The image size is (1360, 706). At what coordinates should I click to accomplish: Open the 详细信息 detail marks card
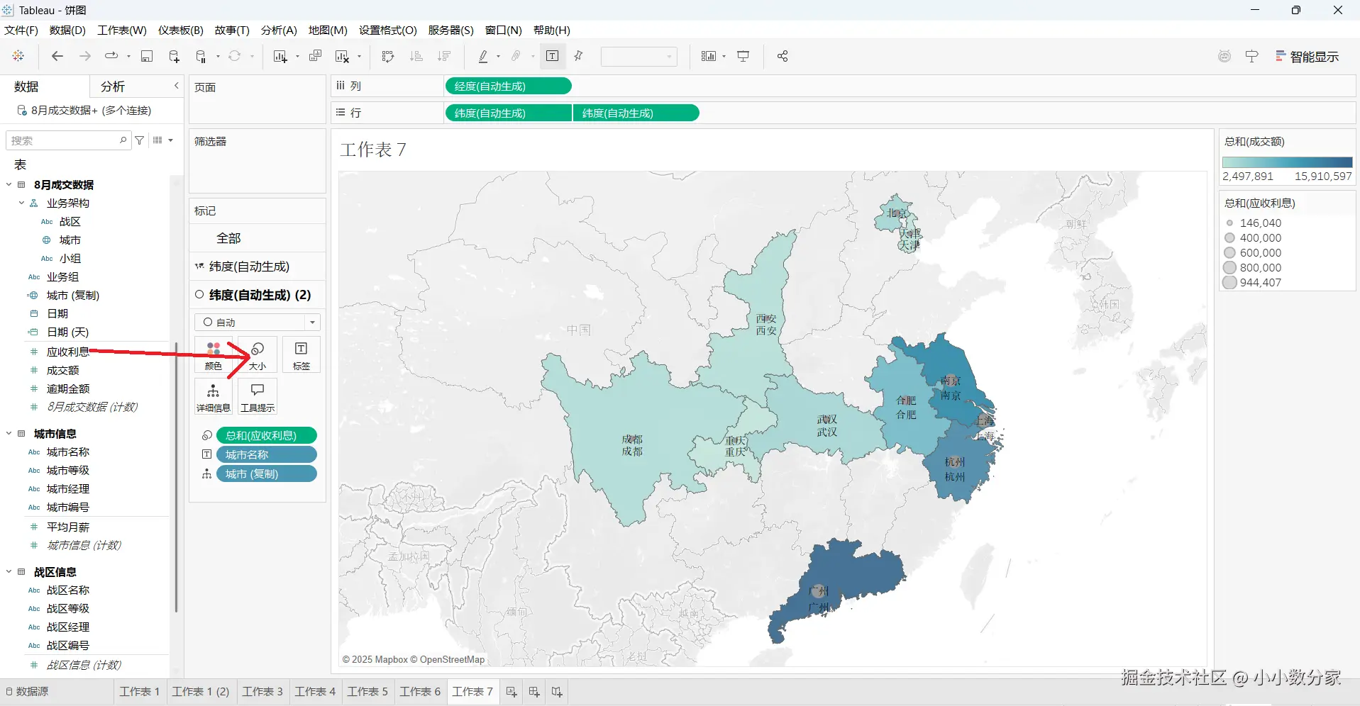click(x=213, y=397)
